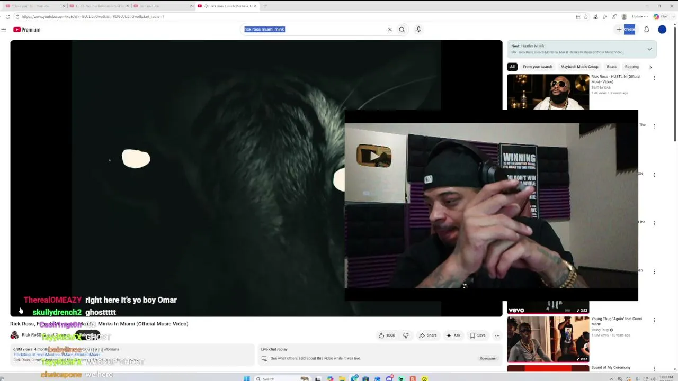Open browser favorites list icon

coord(605,16)
